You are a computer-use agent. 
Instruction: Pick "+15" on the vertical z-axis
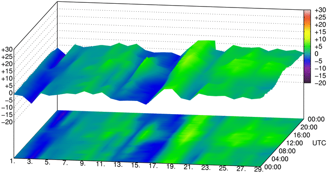[7, 72]
